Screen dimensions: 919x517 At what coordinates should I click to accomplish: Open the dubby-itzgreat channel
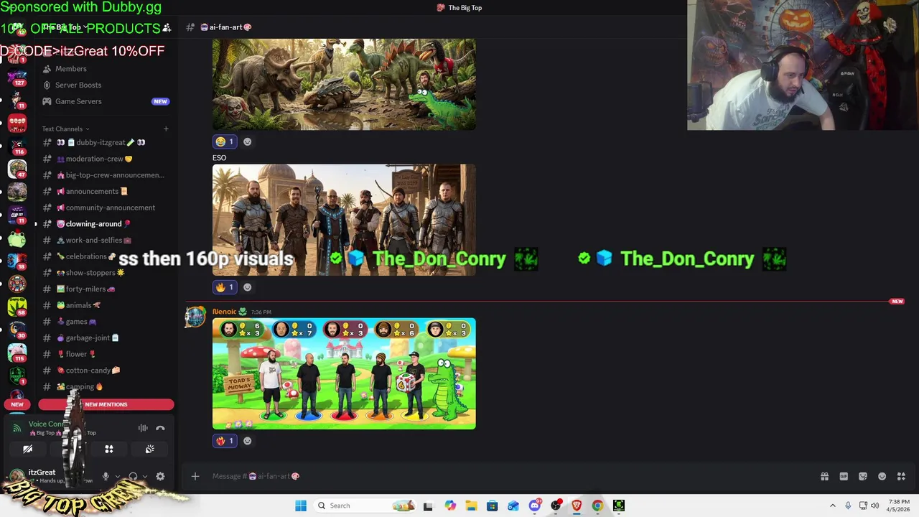pos(106,142)
